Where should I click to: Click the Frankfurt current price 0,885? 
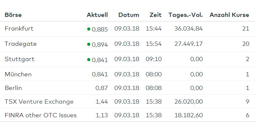(100, 30)
